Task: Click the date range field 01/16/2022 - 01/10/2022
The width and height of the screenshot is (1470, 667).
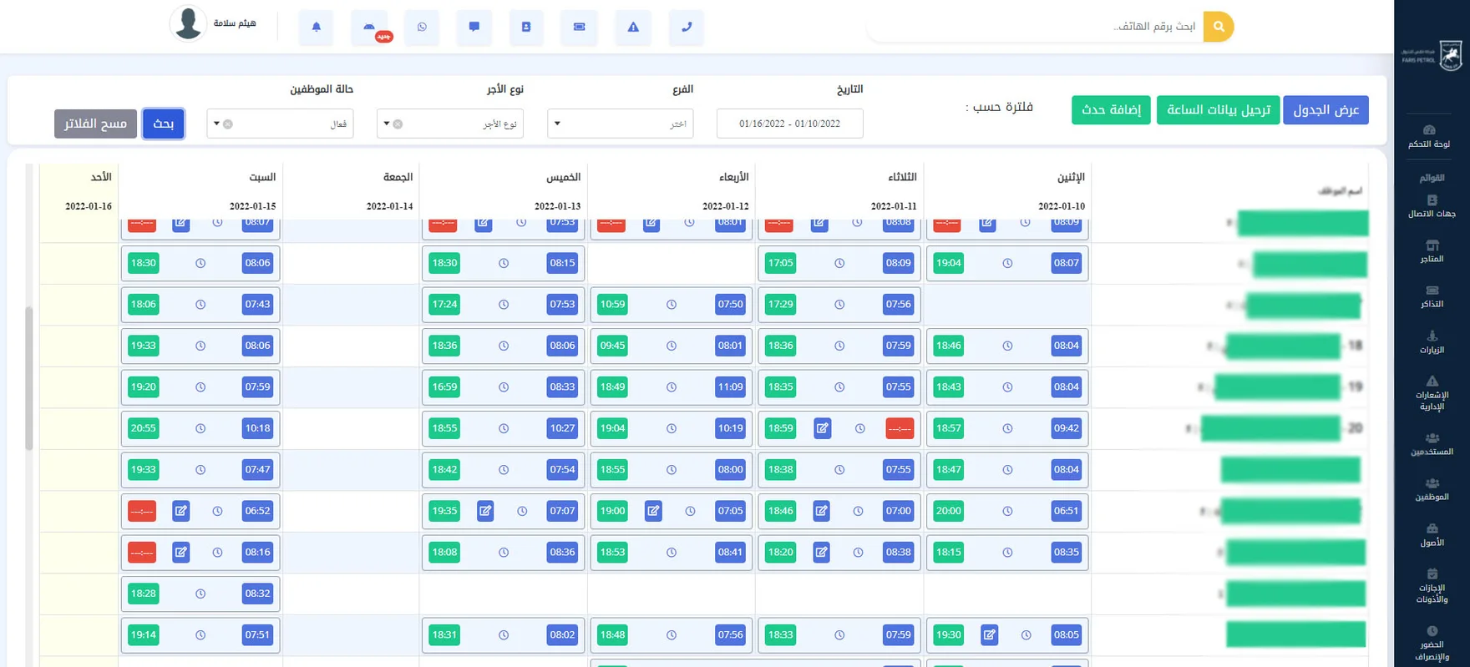Action: click(x=789, y=124)
